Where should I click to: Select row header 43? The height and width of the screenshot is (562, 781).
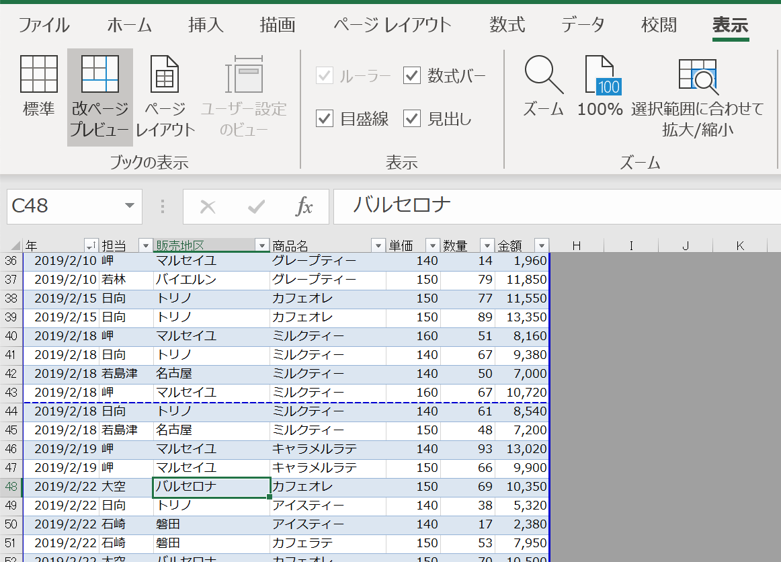11,393
